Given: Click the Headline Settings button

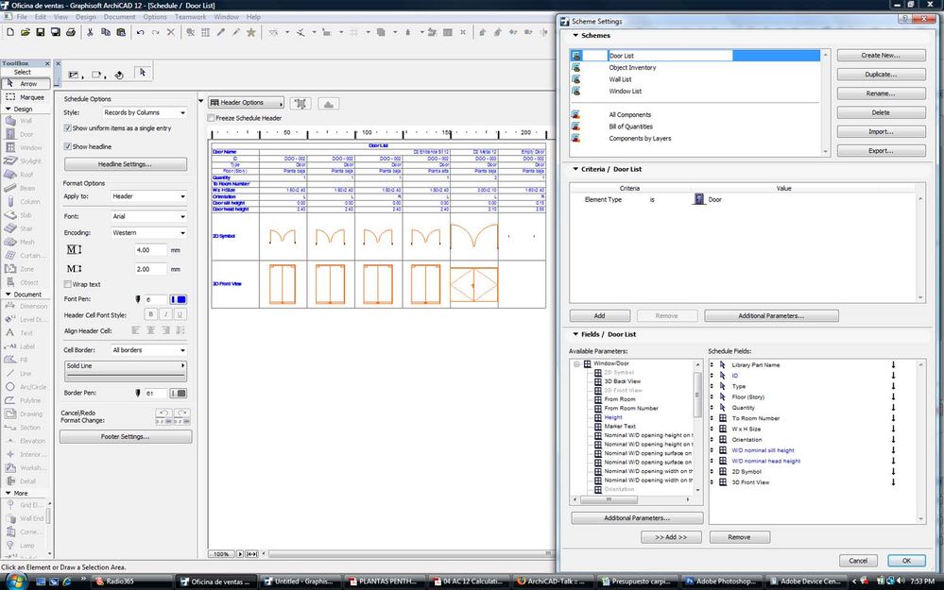Looking at the screenshot, I should click(x=125, y=164).
